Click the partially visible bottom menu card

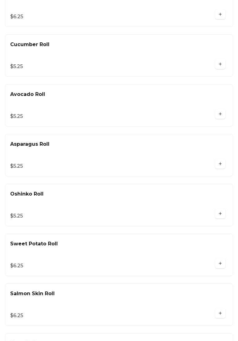point(119,338)
